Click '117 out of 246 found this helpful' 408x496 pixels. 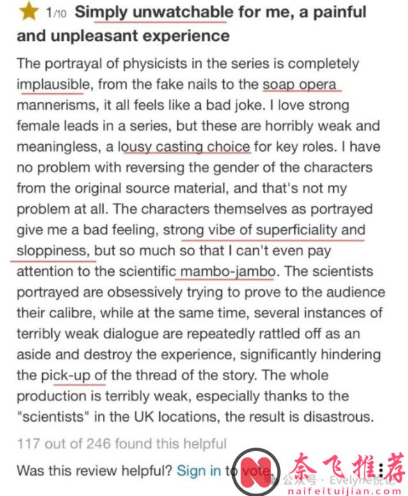[122, 443]
